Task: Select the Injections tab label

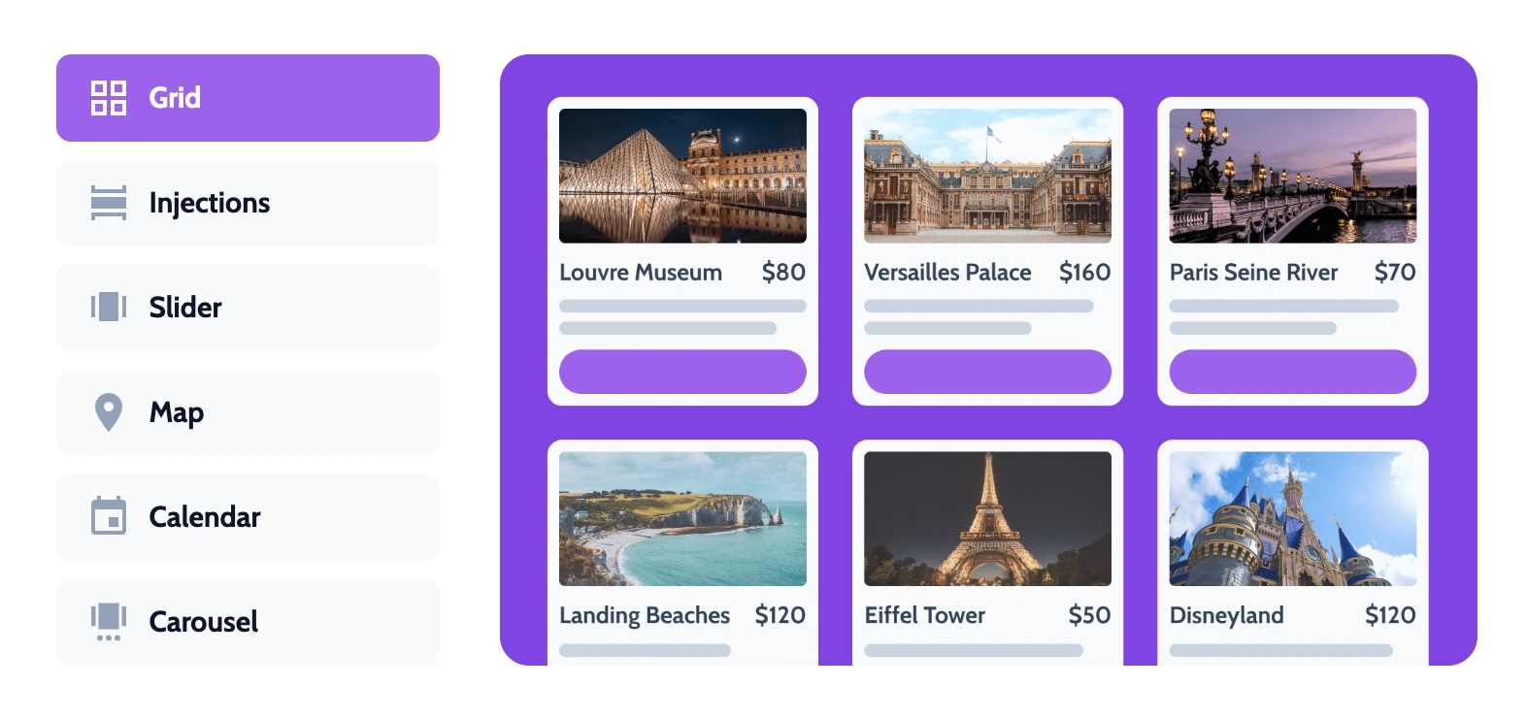Action: pos(210,203)
